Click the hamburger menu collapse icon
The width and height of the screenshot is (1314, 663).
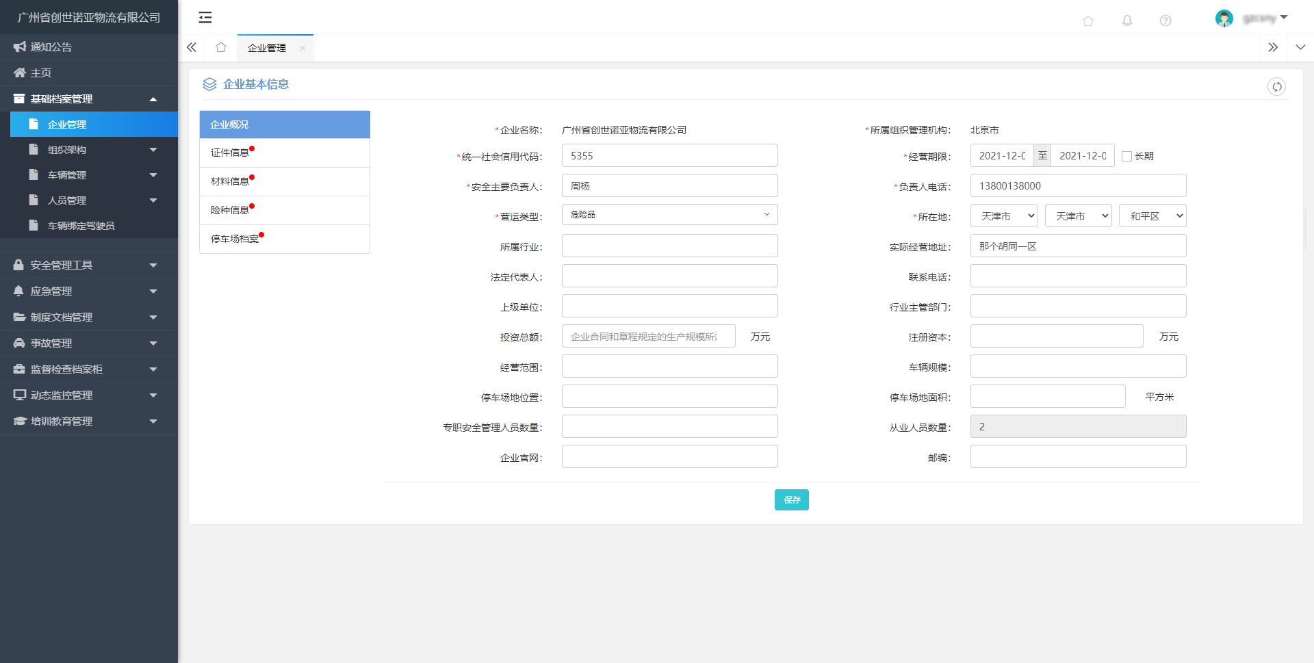(205, 18)
